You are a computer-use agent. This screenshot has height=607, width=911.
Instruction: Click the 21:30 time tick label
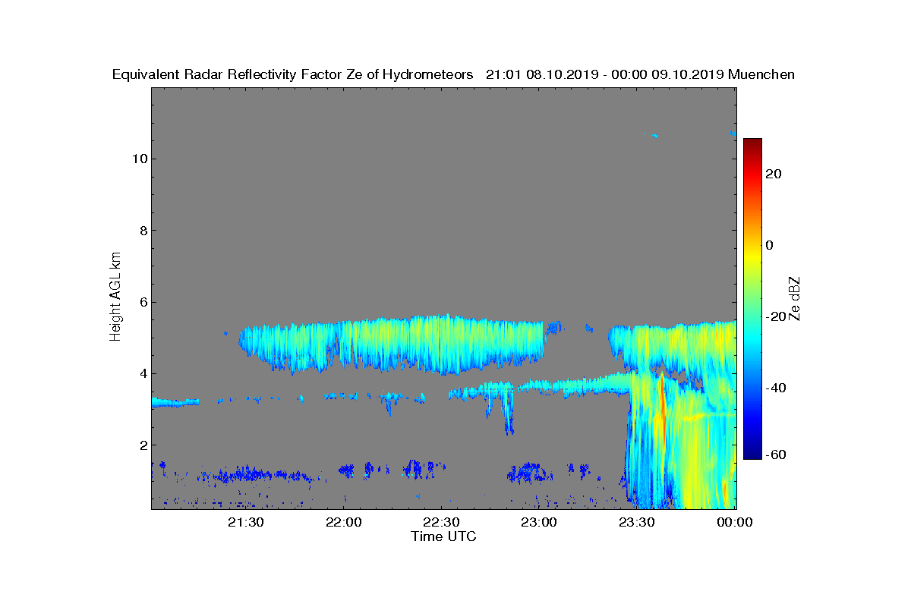(x=246, y=522)
